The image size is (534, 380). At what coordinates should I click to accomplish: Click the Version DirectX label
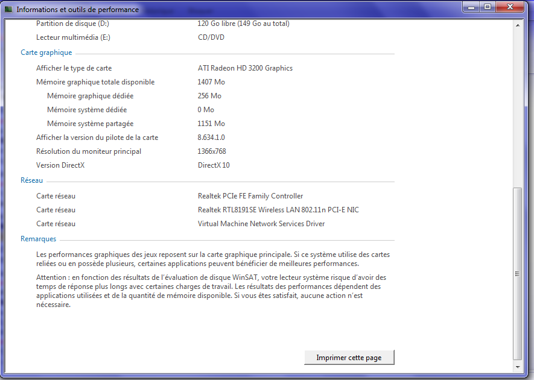pos(60,165)
